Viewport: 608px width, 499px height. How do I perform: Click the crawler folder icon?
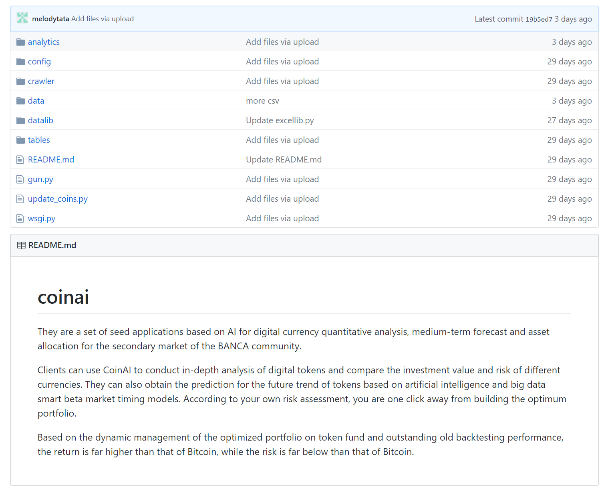pyautogui.click(x=20, y=81)
